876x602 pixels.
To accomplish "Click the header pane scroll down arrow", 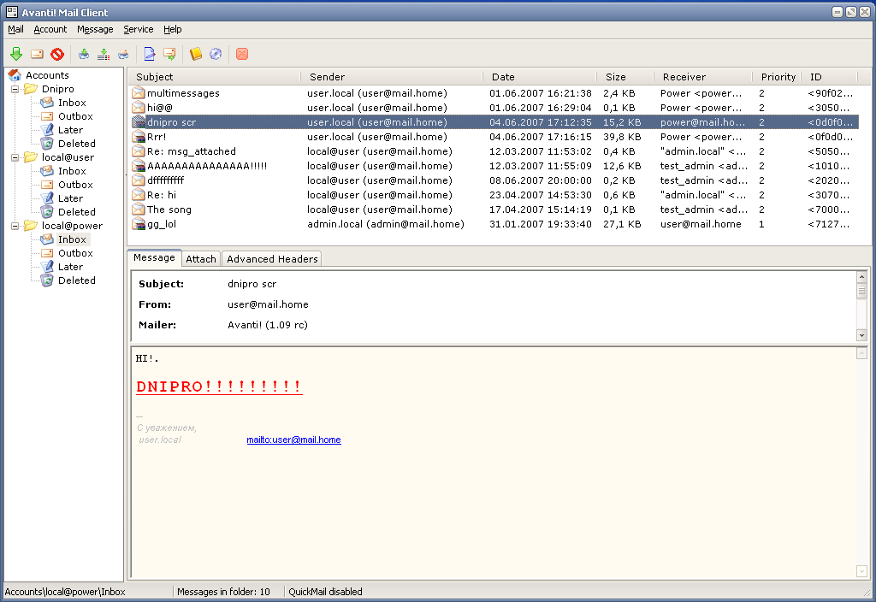I will [x=861, y=335].
